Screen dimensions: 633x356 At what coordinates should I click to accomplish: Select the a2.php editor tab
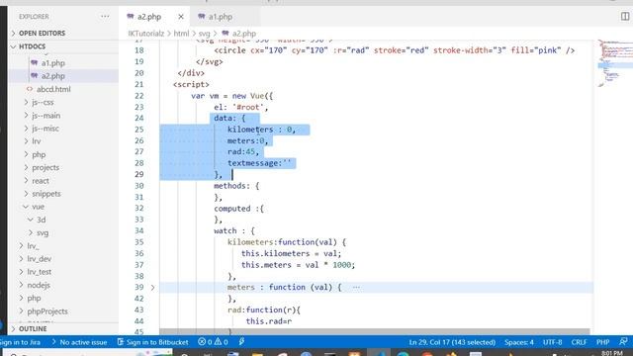coord(149,17)
